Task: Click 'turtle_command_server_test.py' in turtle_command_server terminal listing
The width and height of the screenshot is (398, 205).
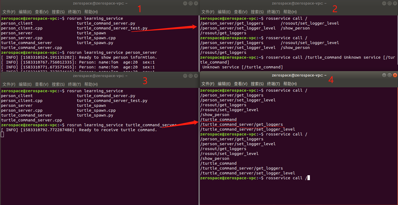Action: (112, 101)
